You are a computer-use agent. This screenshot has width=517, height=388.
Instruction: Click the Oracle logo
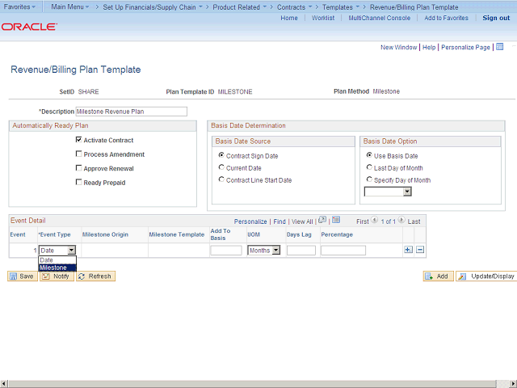click(x=29, y=27)
